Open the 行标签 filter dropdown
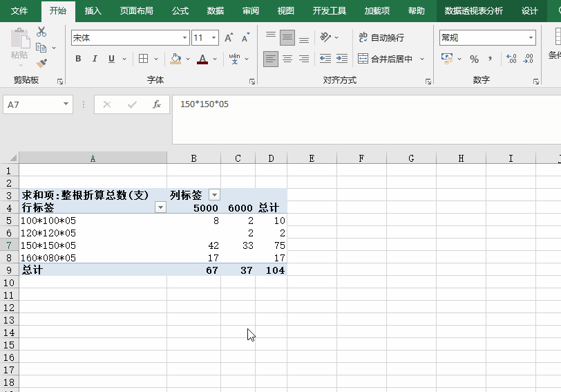This screenshot has height=392, width=561. (x=161, y=207)
